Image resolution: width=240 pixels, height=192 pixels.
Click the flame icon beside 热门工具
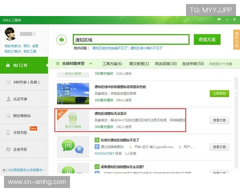tap(8, 65)
